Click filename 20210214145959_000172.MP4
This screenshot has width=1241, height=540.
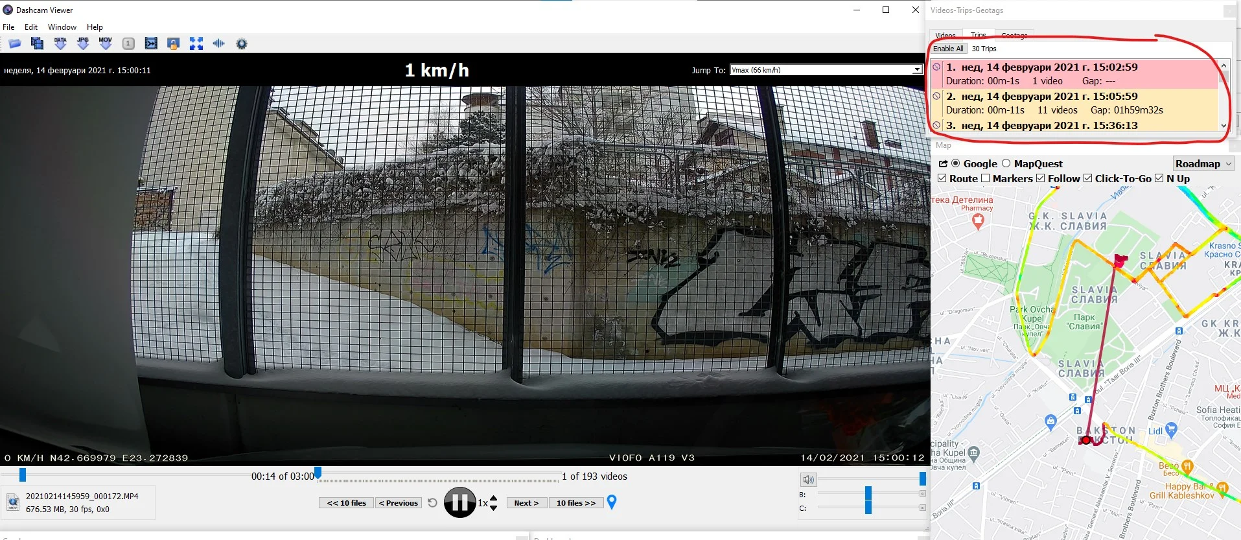(82, 496)
